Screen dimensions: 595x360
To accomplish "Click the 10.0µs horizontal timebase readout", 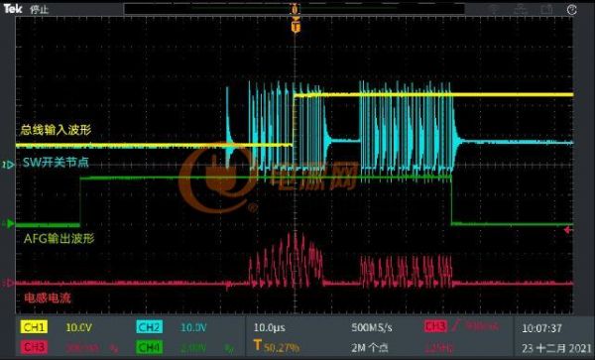I will (270, 327).
